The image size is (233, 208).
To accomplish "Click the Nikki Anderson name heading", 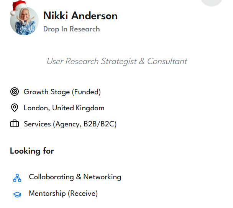I will coord(80,16).
